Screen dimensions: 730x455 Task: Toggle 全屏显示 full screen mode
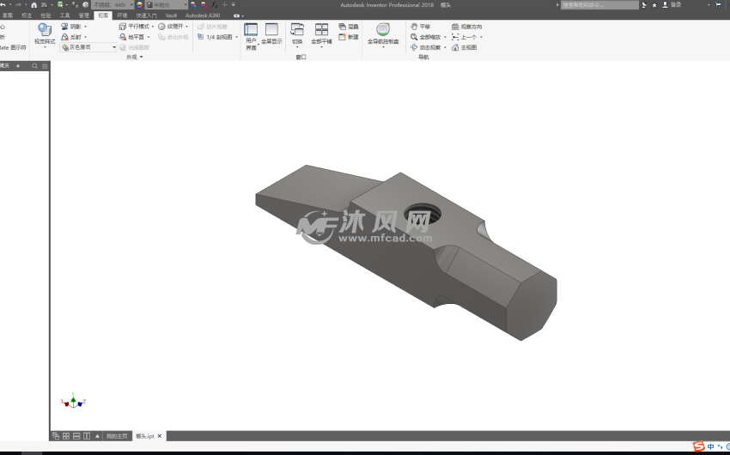point(271,33)
